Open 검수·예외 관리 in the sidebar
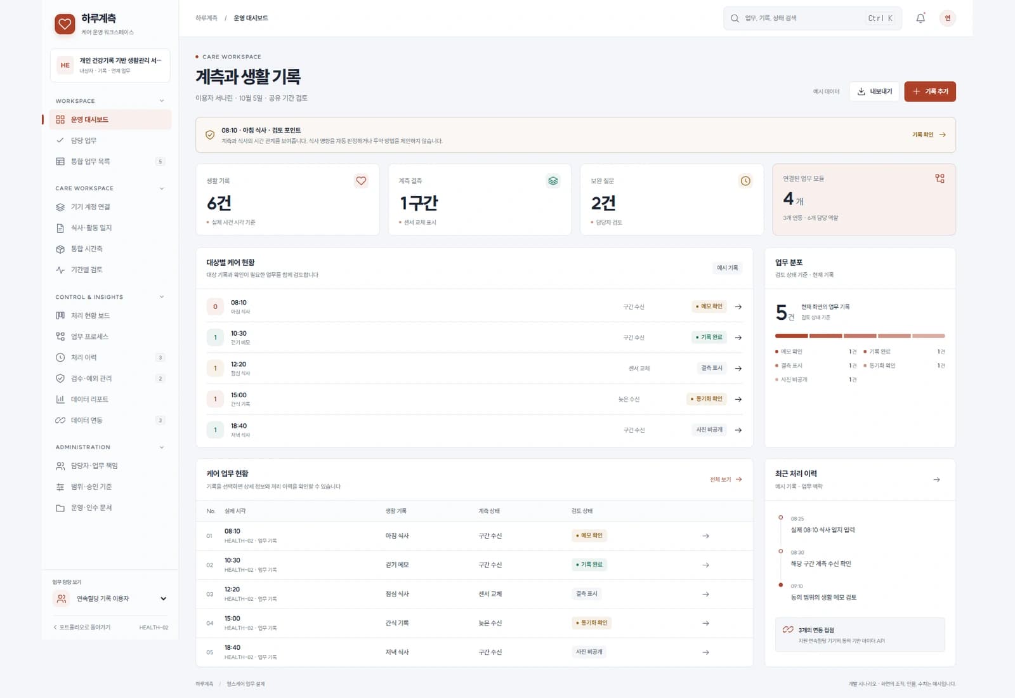The image size is (1015, 698). [110, 378]
